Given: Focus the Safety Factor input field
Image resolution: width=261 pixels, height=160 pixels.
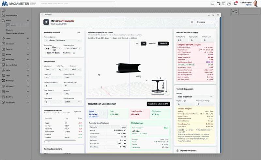Looking at the screenshot, I should point(182,40).
